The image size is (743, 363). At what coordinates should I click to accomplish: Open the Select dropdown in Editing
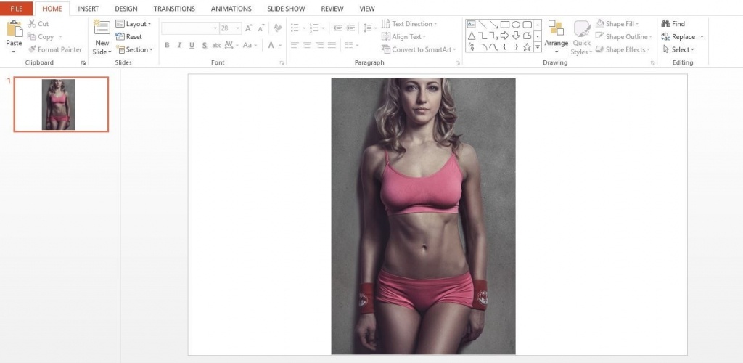coord(678,49)
